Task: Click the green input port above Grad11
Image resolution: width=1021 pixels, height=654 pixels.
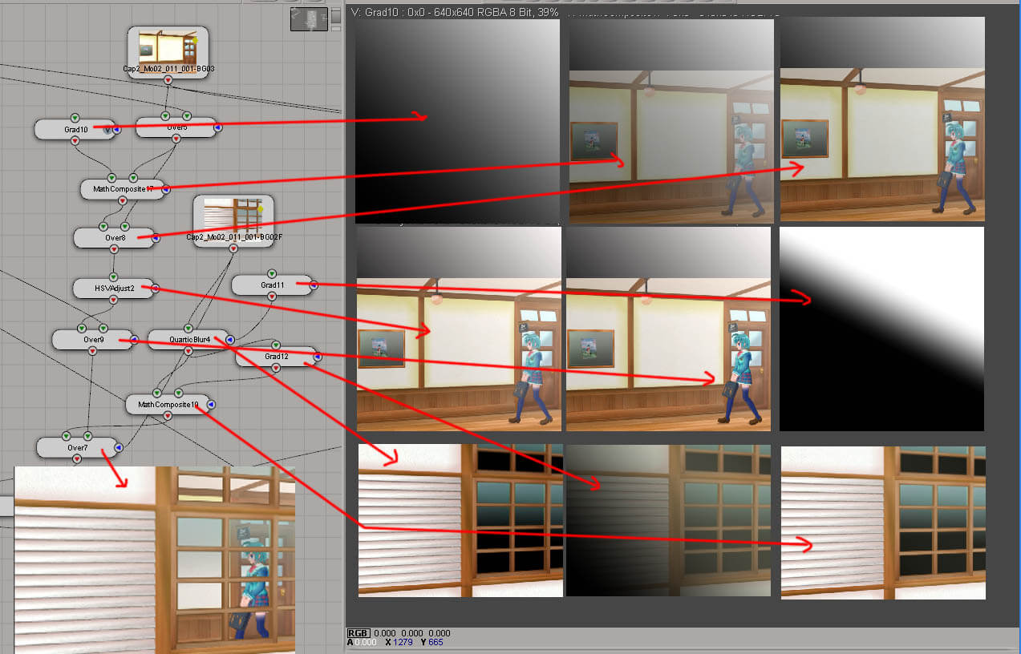Action: coord(271,274)
